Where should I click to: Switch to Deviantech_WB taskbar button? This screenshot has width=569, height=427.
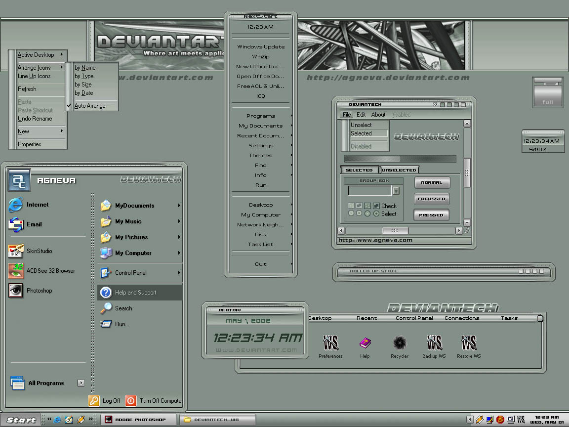point(218,420)
